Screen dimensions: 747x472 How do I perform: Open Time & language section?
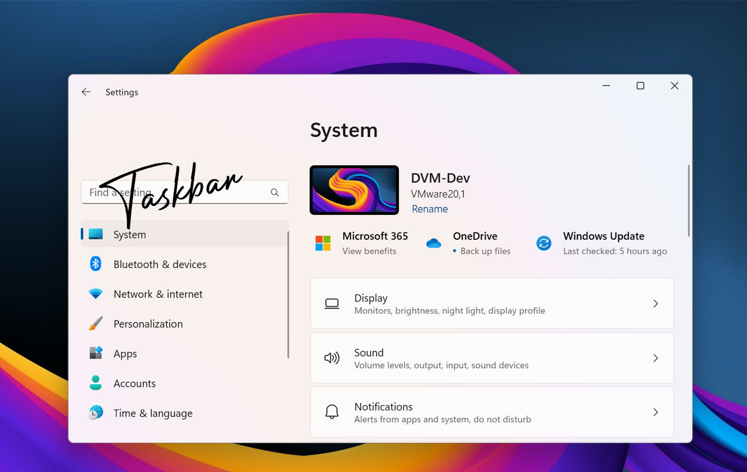coord(185,413)
